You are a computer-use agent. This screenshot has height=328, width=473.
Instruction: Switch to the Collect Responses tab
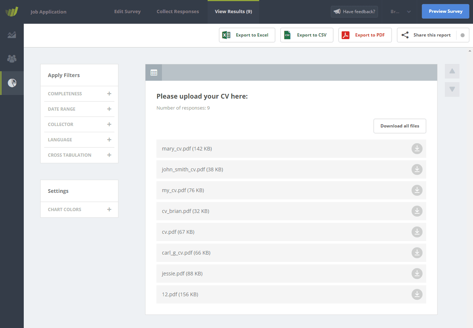coord(178,12)
